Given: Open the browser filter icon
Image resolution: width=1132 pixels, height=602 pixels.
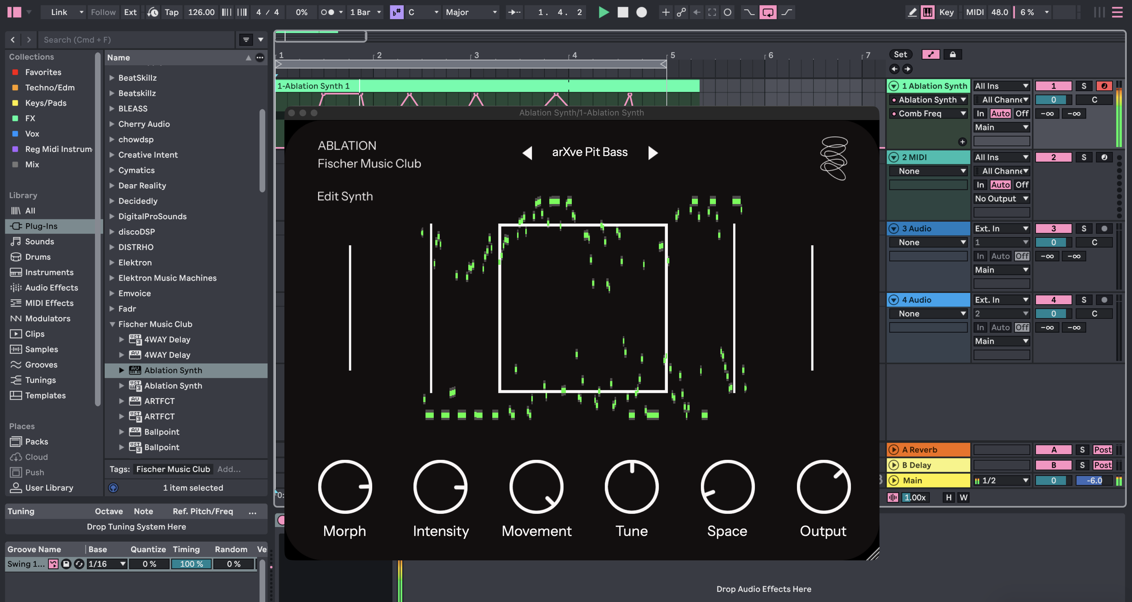Looking at the screenshot, I should tap(246, 40).
